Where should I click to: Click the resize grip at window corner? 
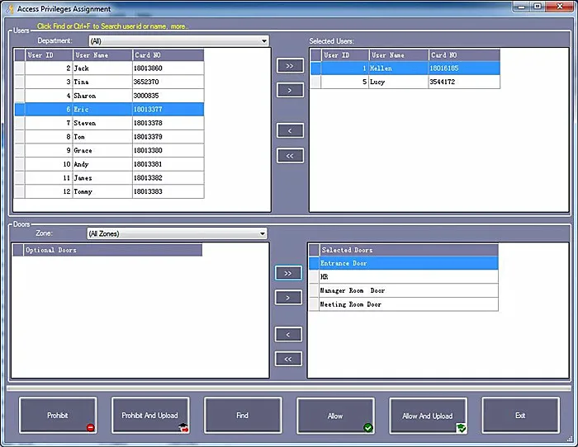tap(570, 438)
